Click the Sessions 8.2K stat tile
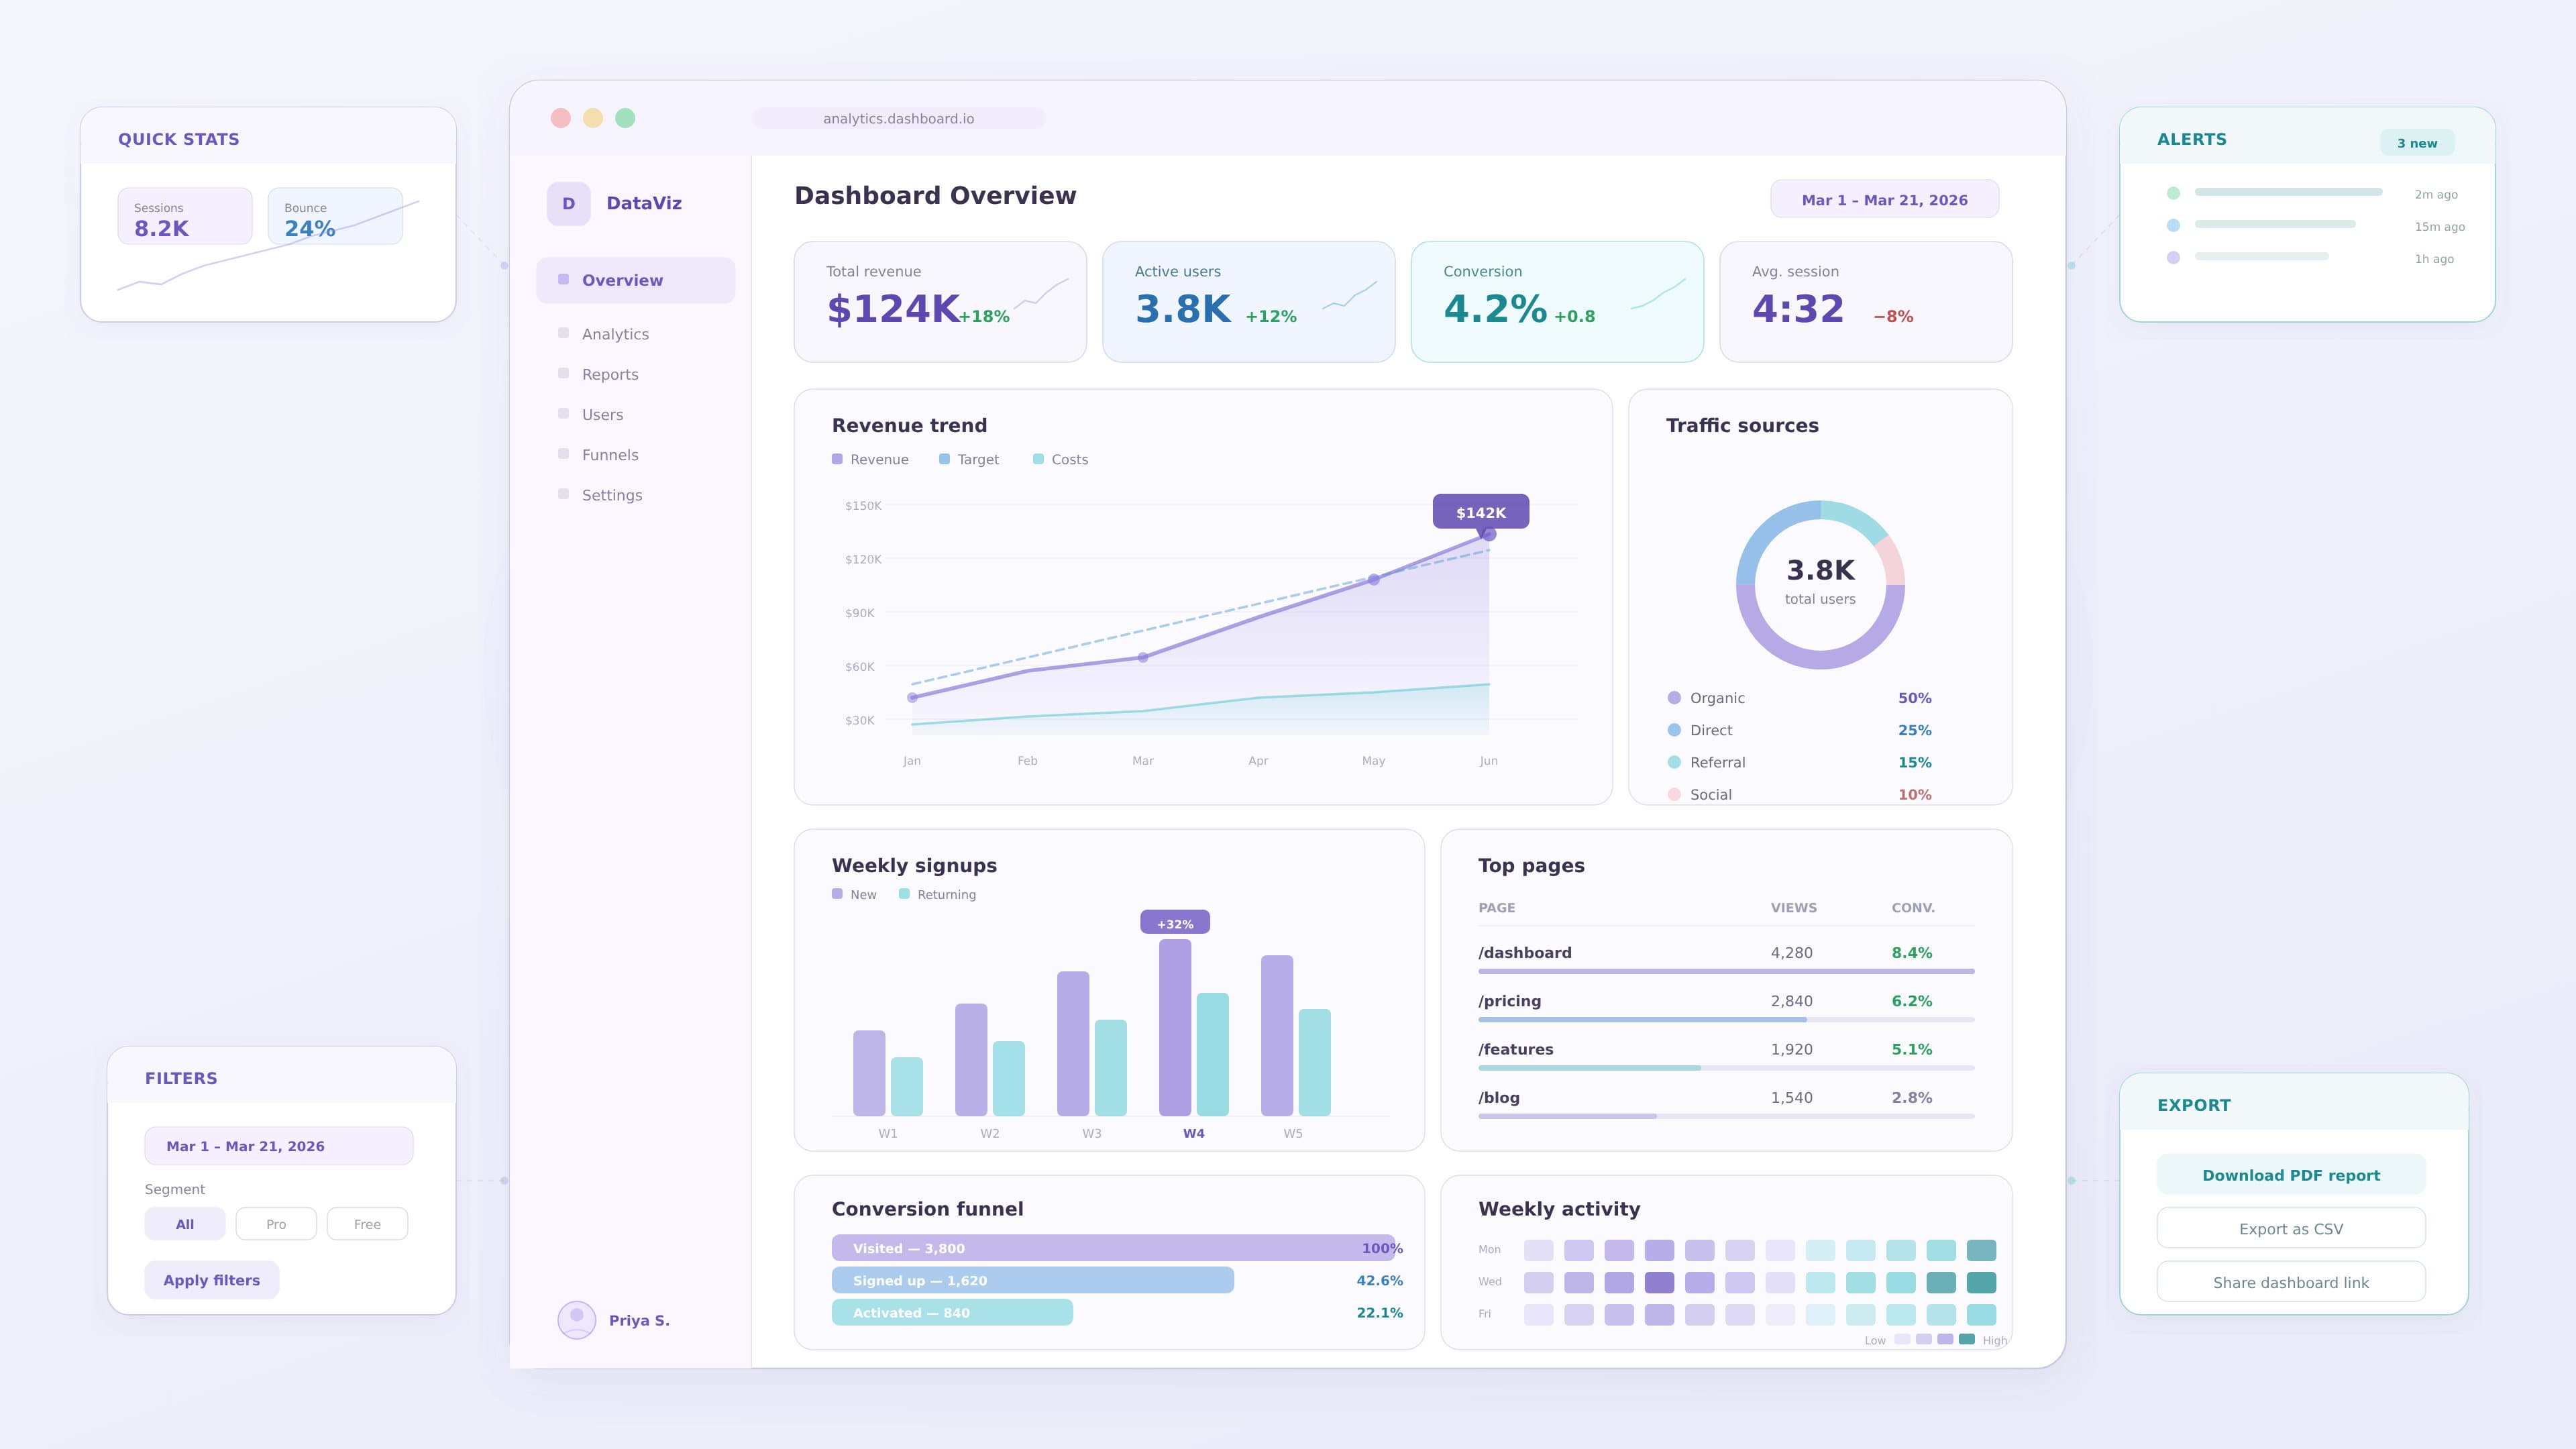 pyautogui.click(x=185, y=216)
